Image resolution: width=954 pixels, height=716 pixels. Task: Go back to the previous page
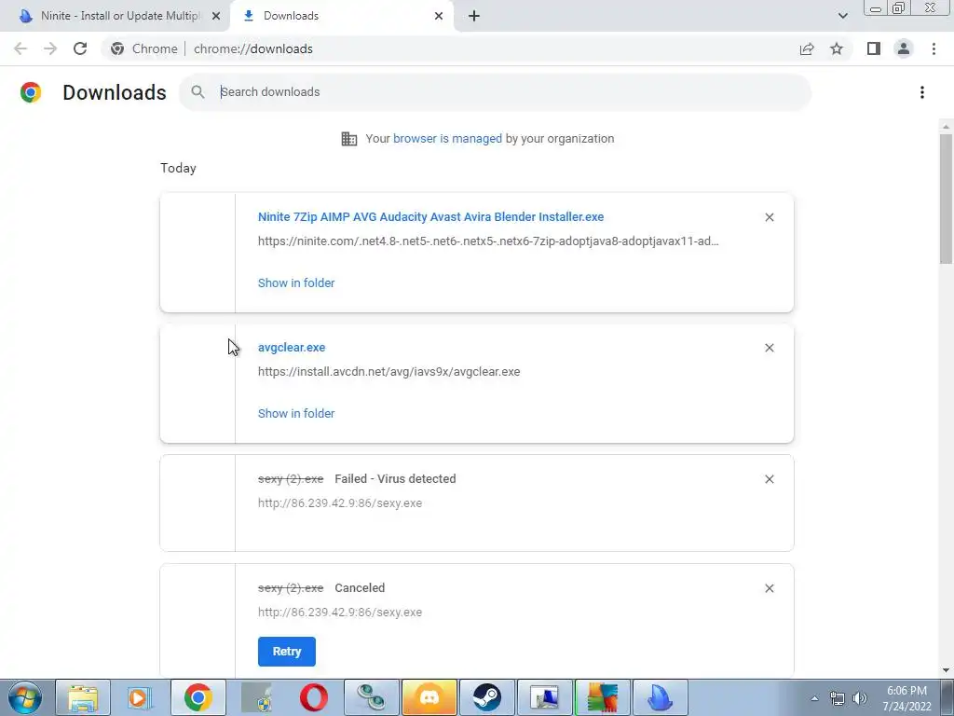click(x=20, y=48)
